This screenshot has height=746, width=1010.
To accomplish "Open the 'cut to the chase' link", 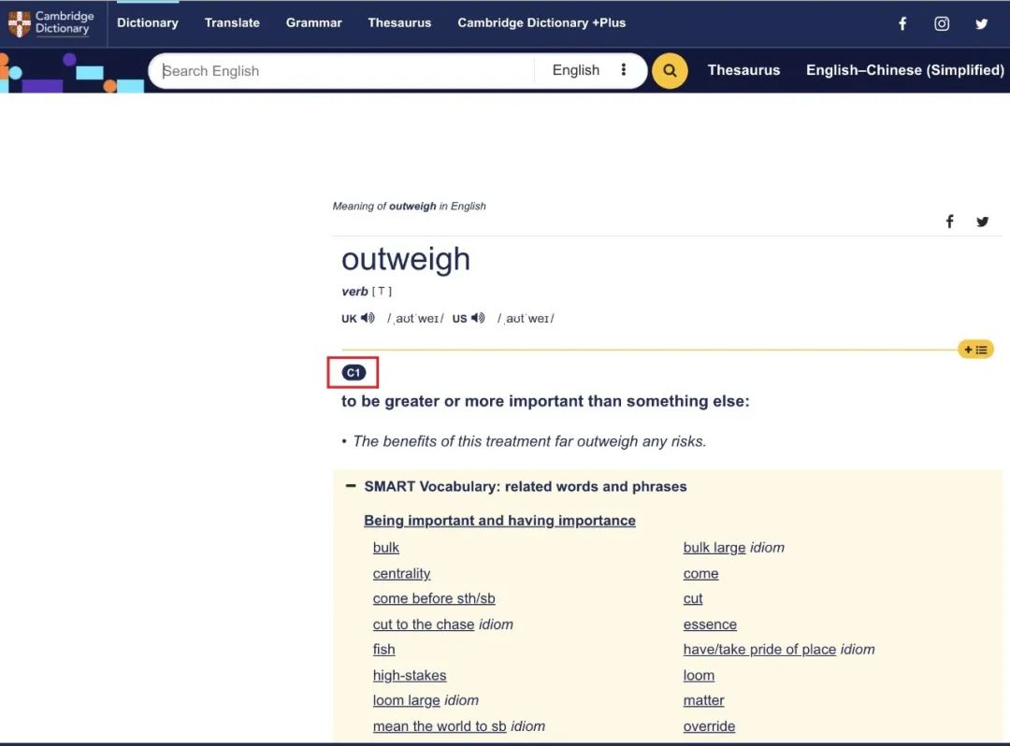I will [x=423, y=624].
